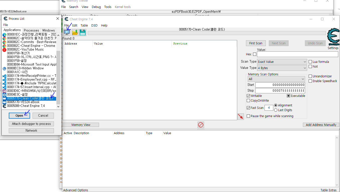340x192 pixels.
Task: Click the scan progress bar
Action: point(207,33)
